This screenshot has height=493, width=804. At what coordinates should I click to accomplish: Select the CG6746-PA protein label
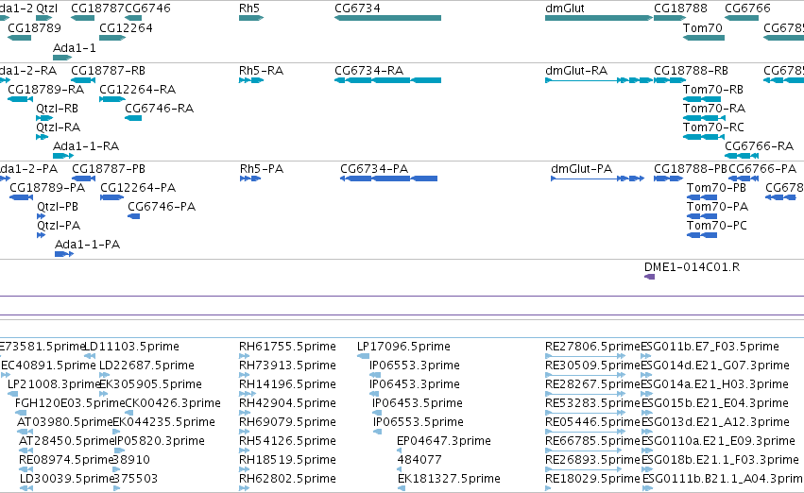pos(162,207)
